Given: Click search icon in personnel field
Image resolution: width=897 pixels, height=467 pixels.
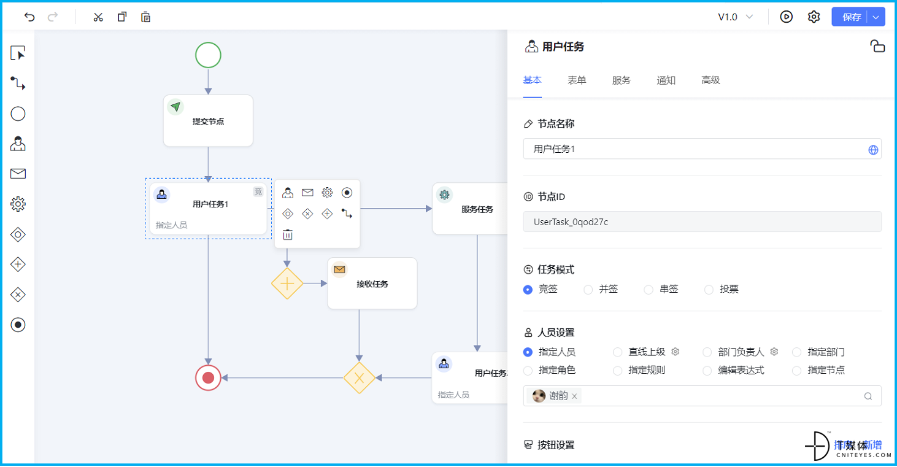Looking at the screenshot, I should [x=868, y=396].
